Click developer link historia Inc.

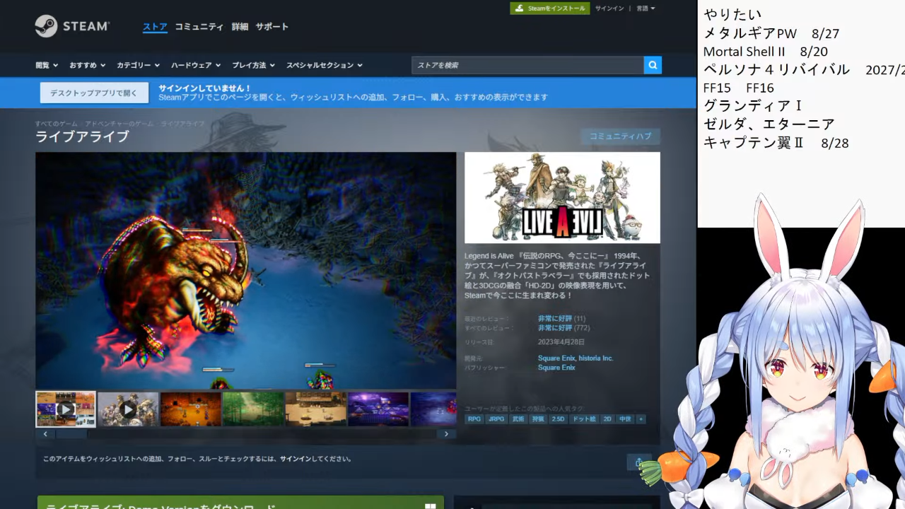(x=596, y=358)
